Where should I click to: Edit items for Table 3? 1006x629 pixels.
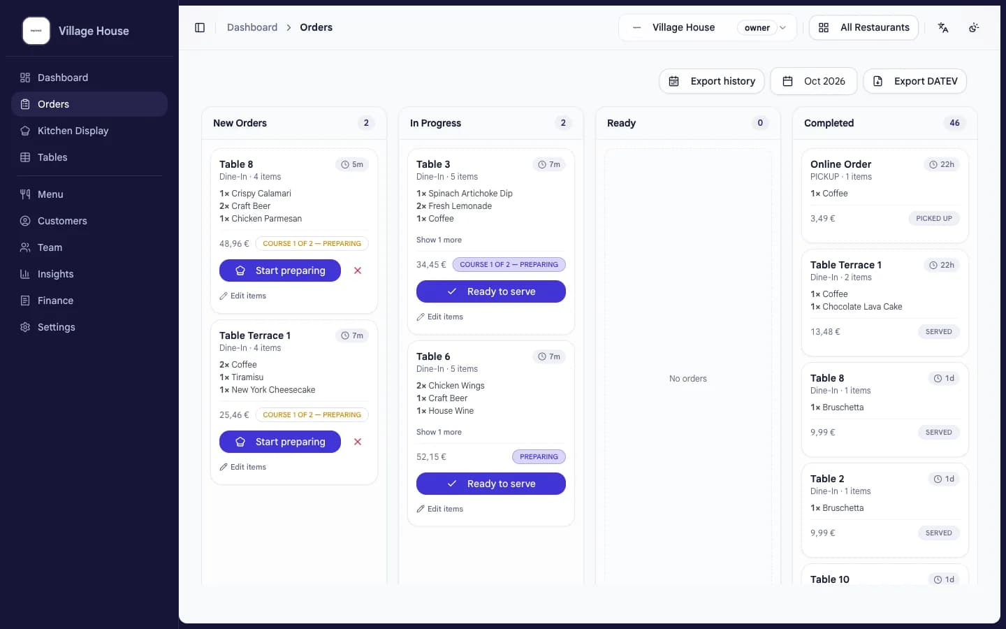(440, 317)
